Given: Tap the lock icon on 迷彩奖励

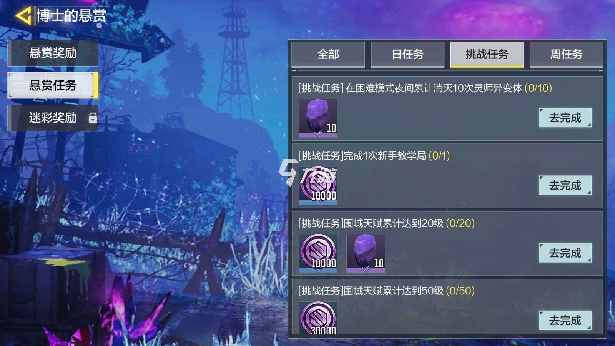Looking at the screenshot, I should coord(93,118).
